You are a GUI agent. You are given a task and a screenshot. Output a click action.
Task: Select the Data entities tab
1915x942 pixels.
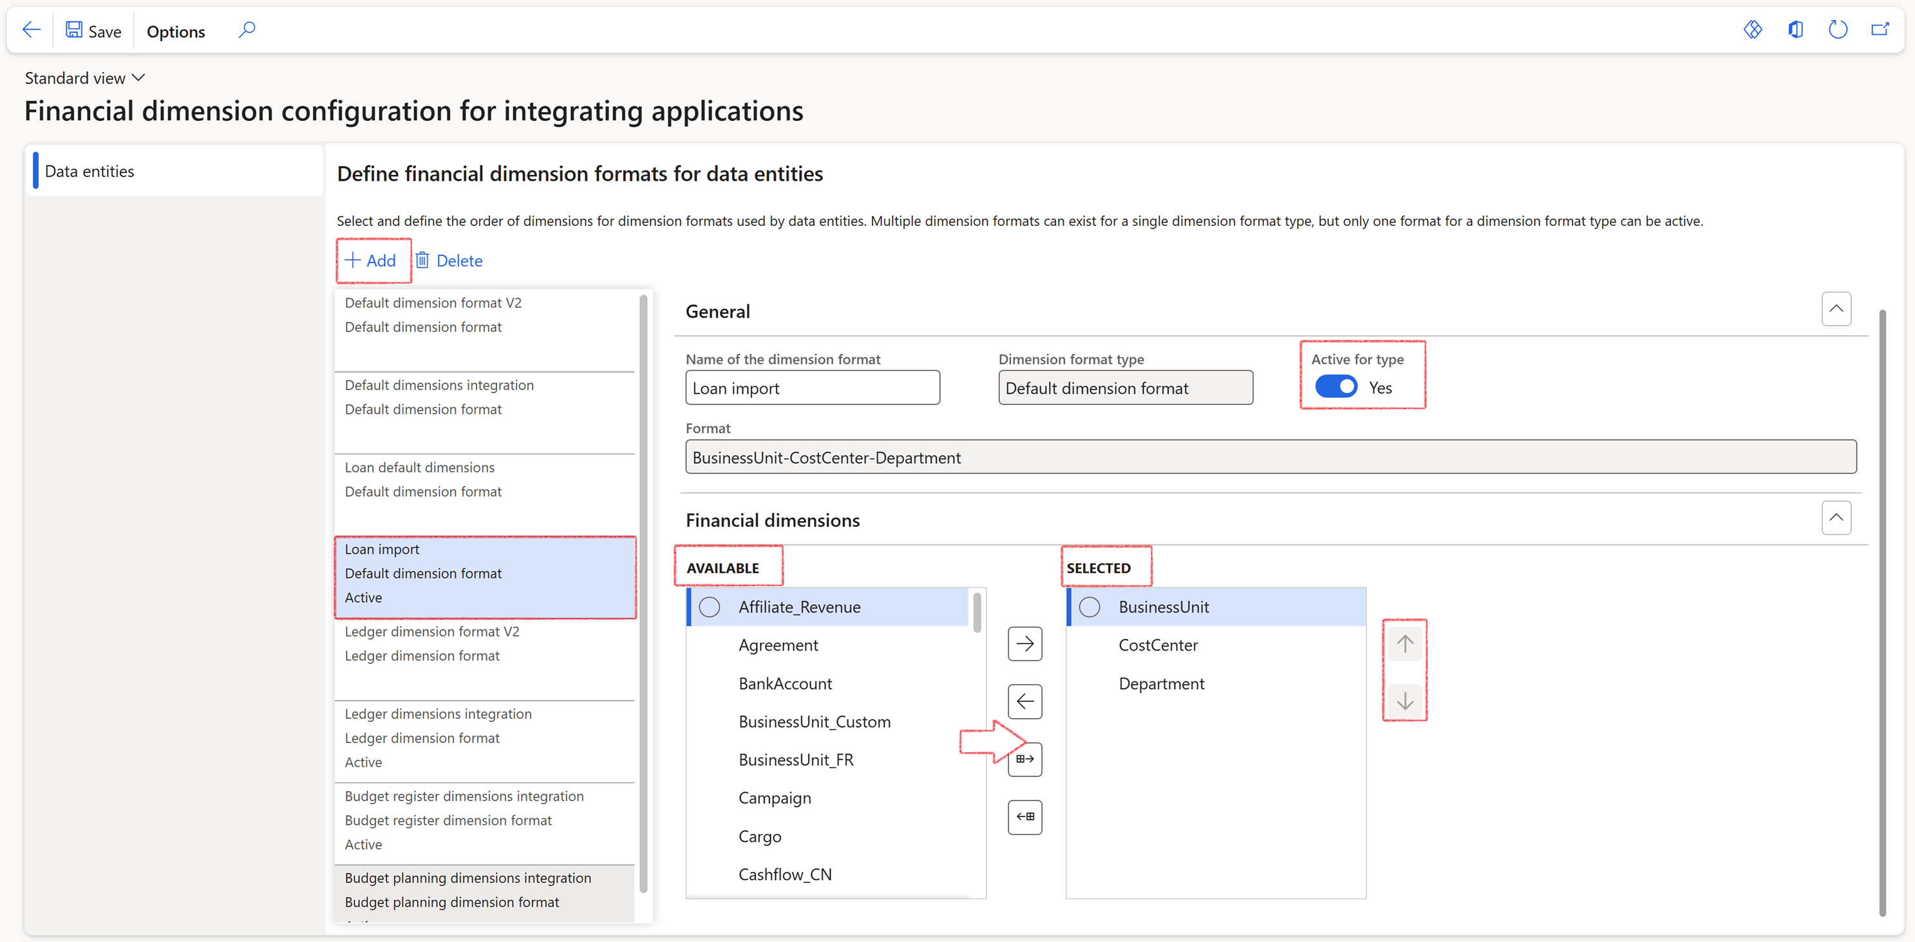tap(90, 172)
